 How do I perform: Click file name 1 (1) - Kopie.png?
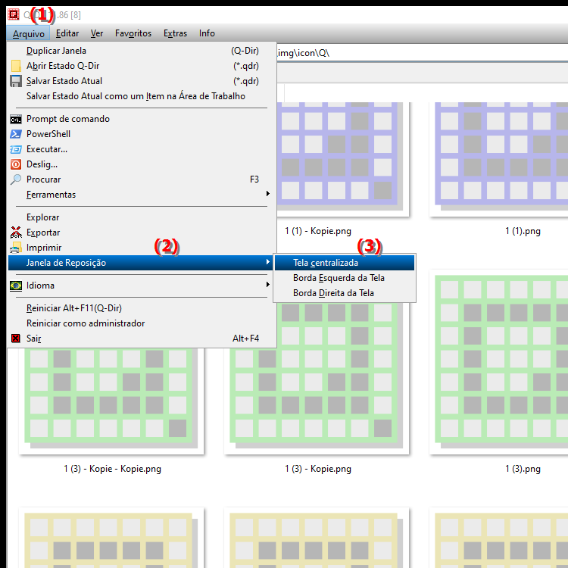pyautogui.click(x=318, y=231)
